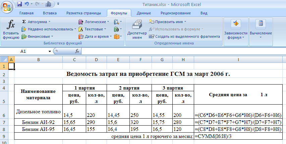Click the formula bar input area
Viewport: 286px width, 144px height.
point(183,51)
